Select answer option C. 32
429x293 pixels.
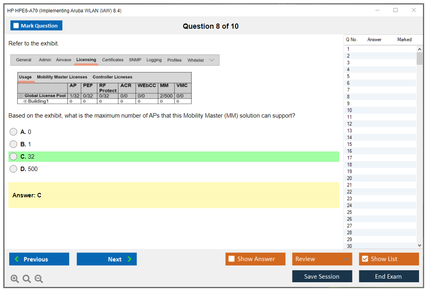[x=14, y=157]
